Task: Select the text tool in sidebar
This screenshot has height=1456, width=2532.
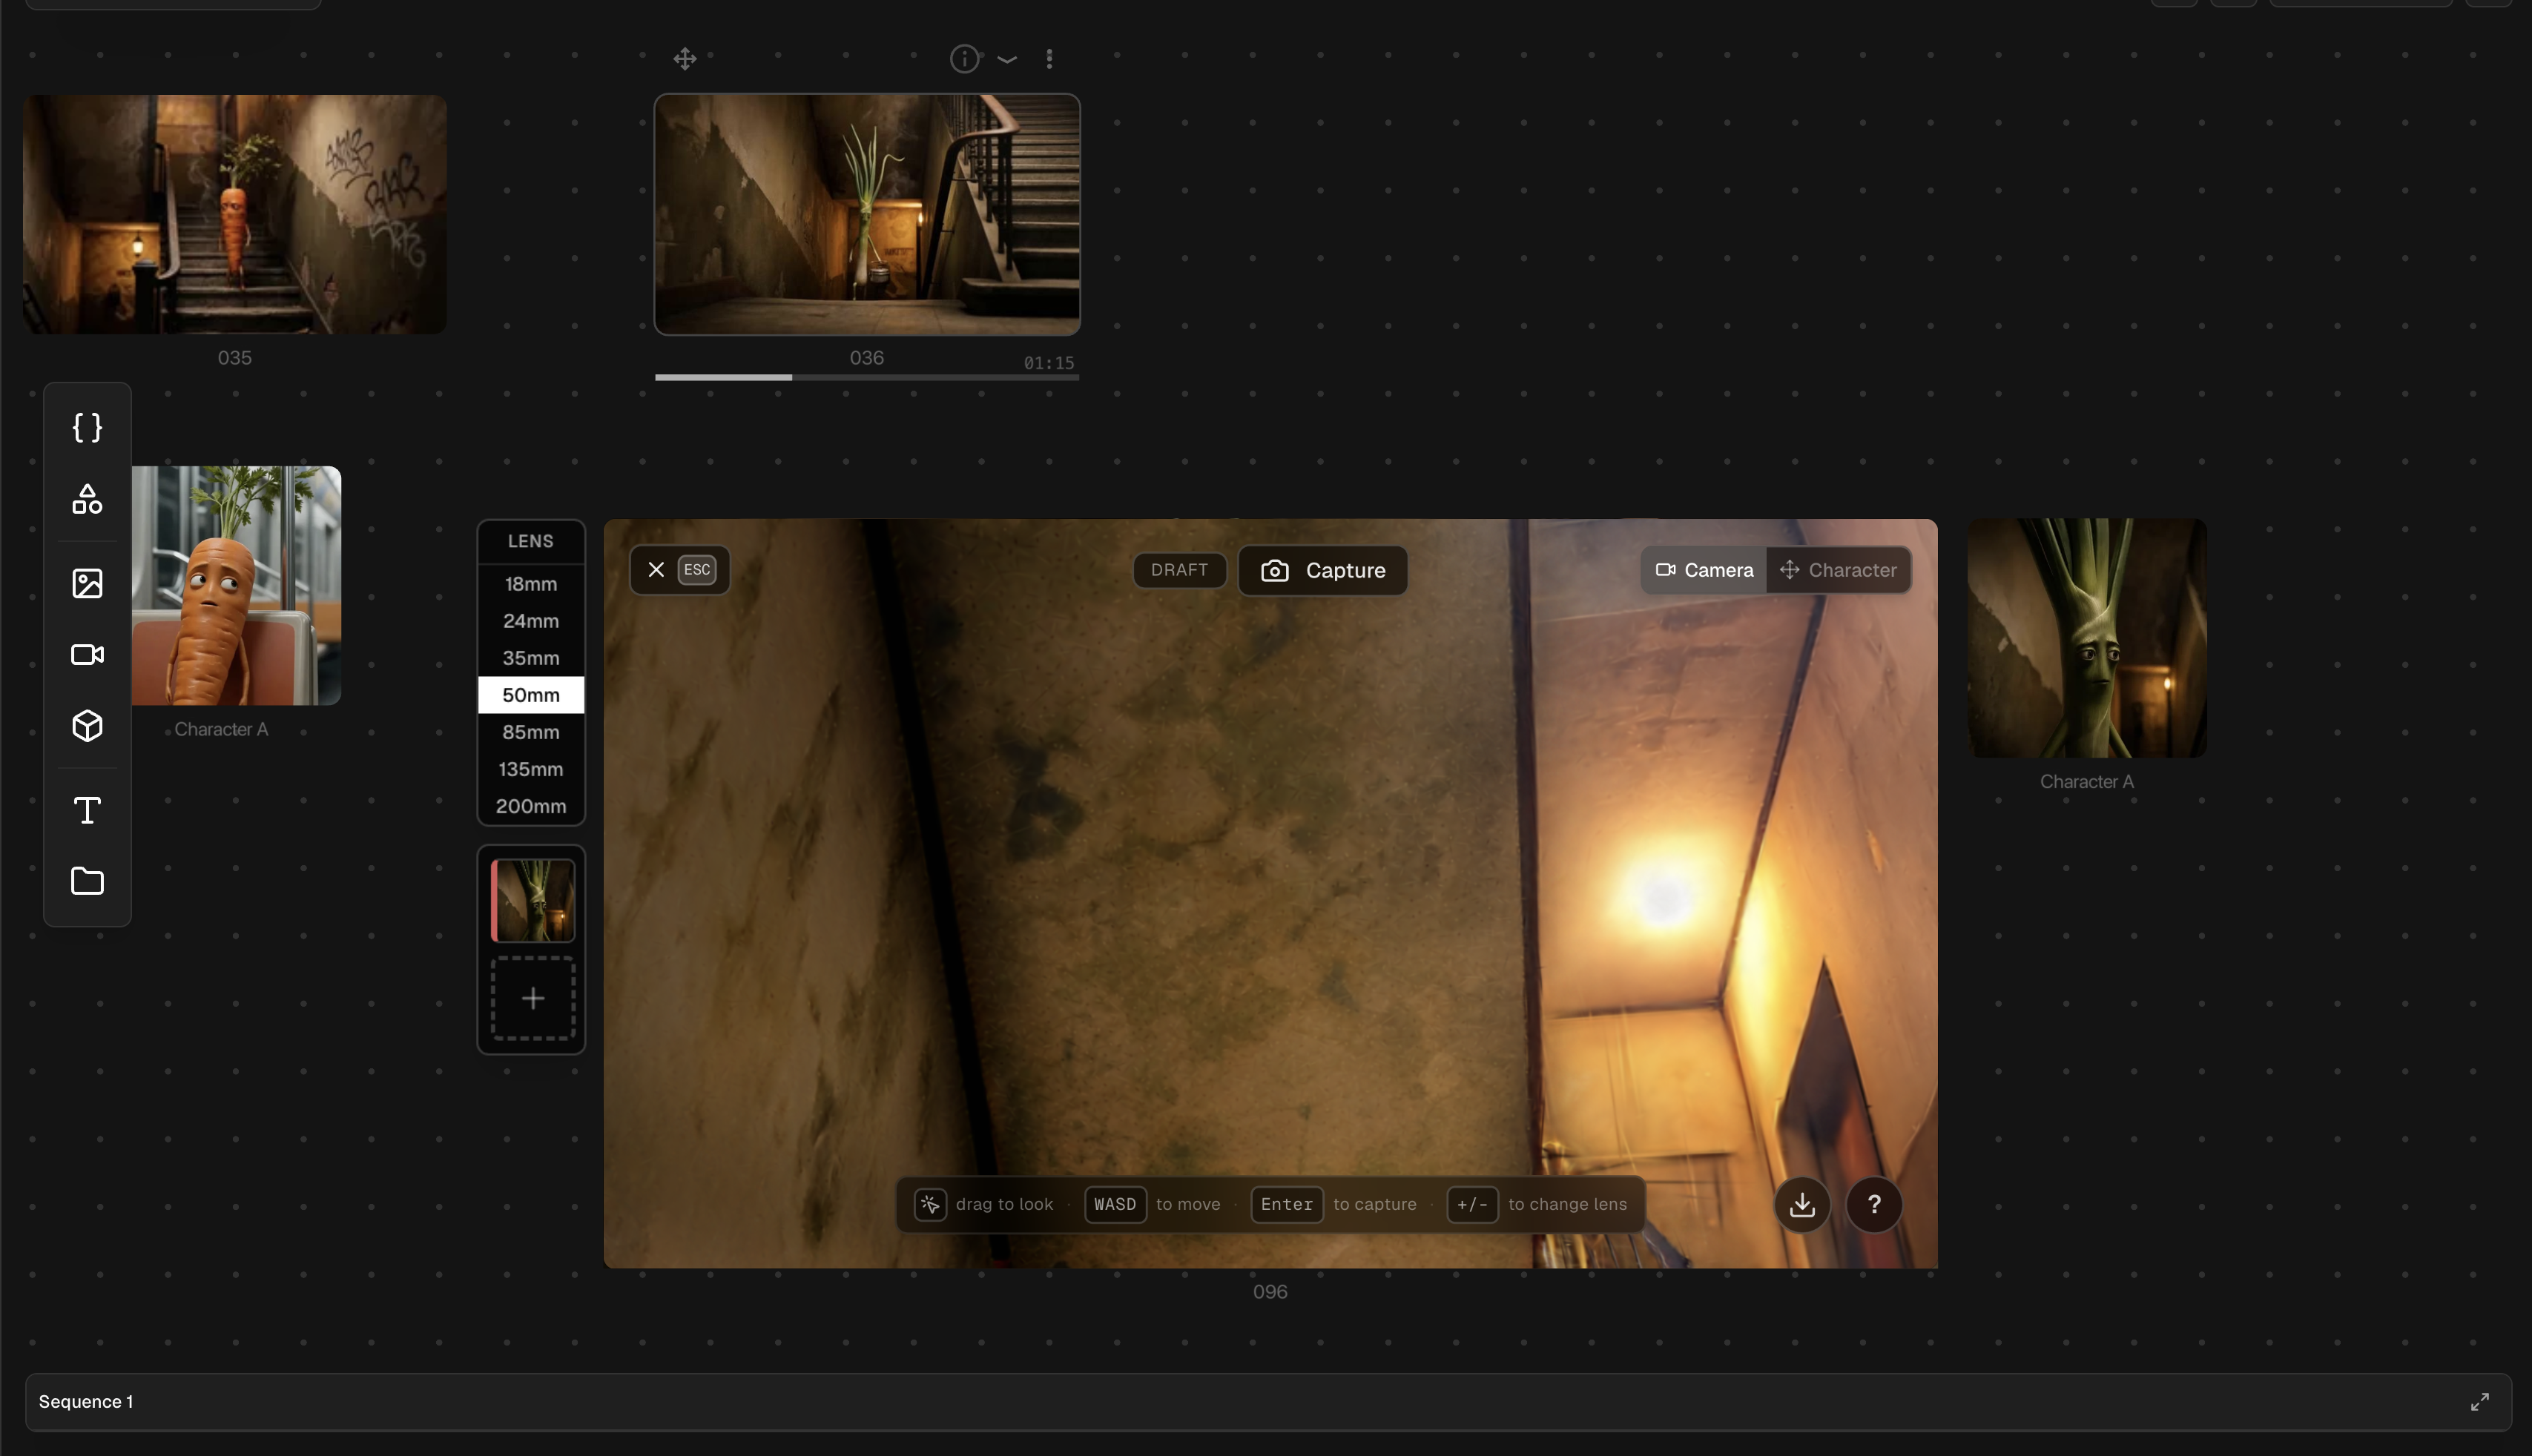Action: click(87, 810)
